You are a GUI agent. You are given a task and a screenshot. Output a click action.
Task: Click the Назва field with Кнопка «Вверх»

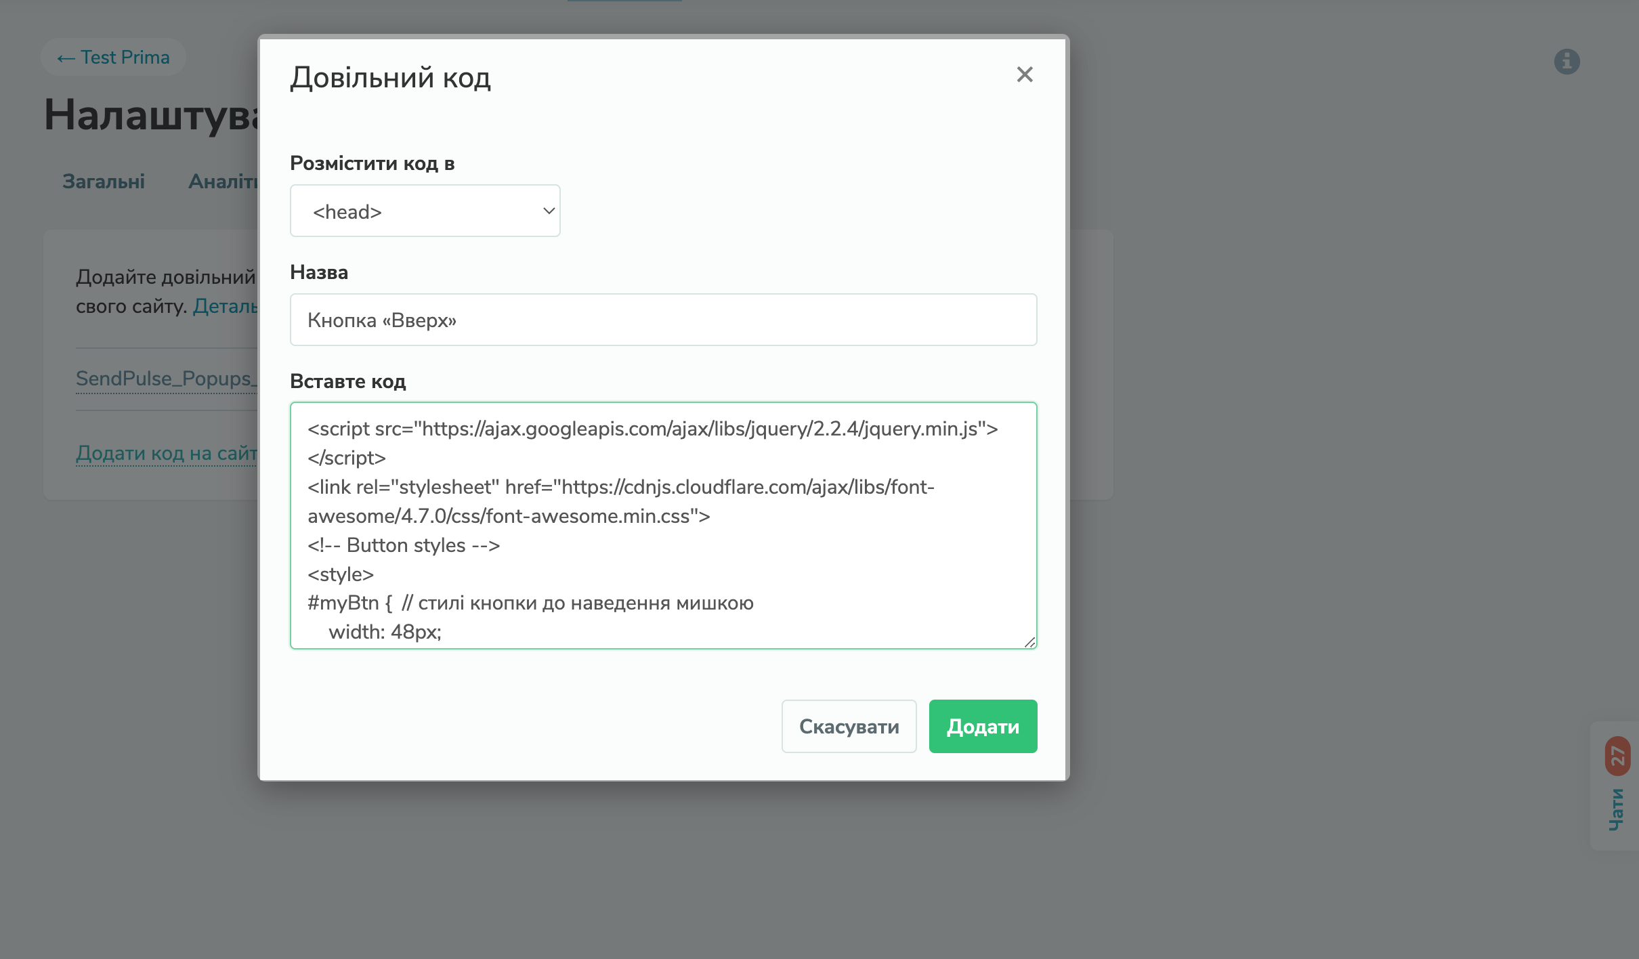tap(663, 320)
